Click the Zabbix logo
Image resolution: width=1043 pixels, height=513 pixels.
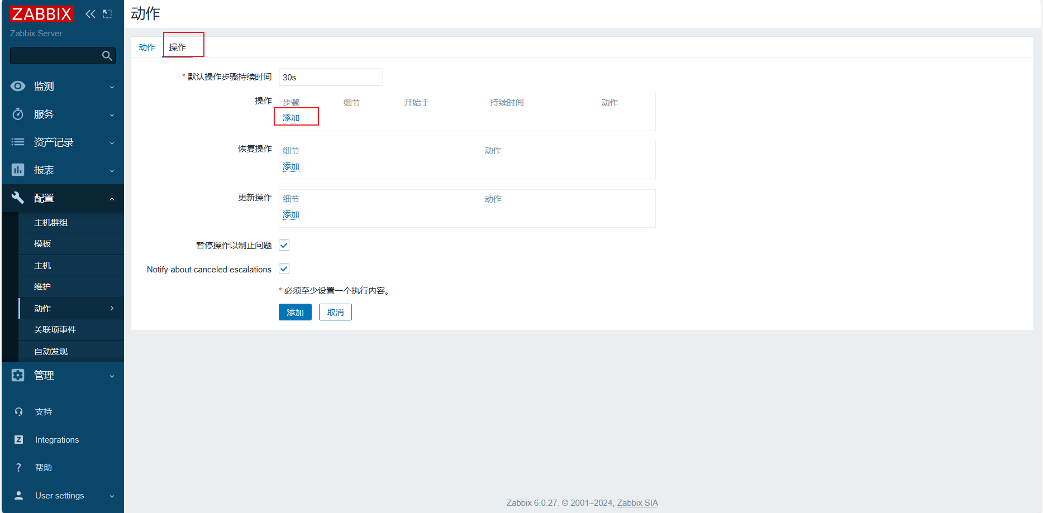41,14
